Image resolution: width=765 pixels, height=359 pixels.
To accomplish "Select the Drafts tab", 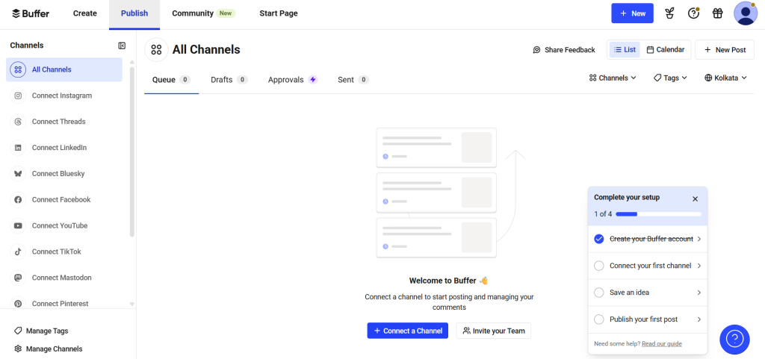I will point(229,80).
